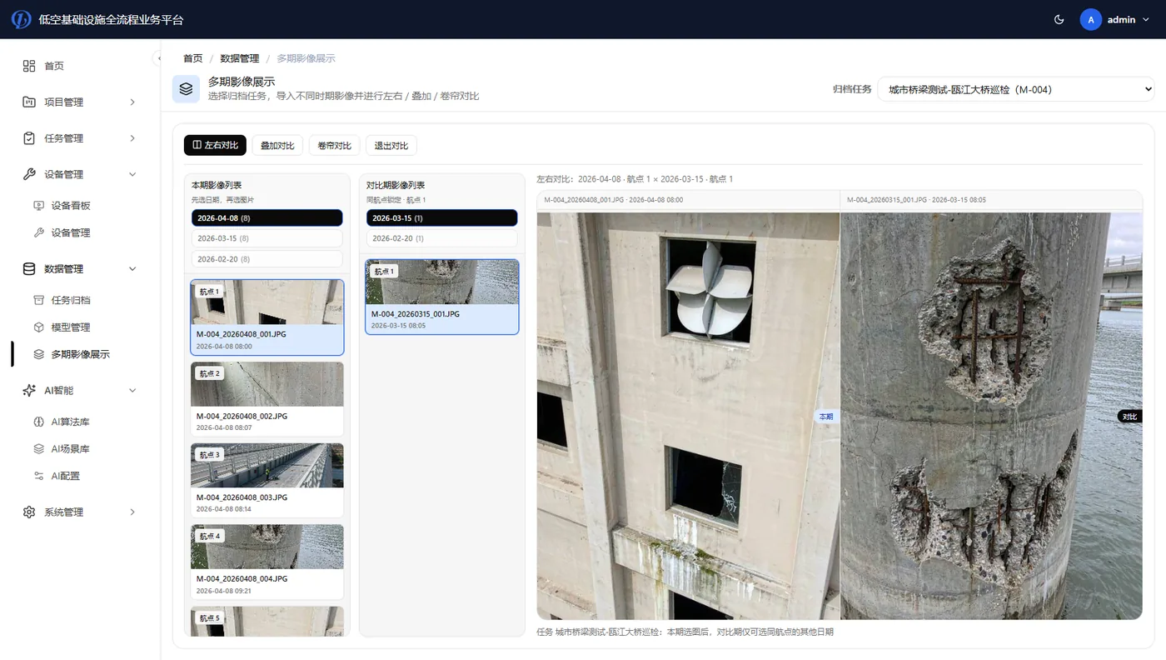Select thumbnail M-004_20260408_002.JPG
Image resolution: width=1166 pixels, height=660 pixels.
click(267, 398)
